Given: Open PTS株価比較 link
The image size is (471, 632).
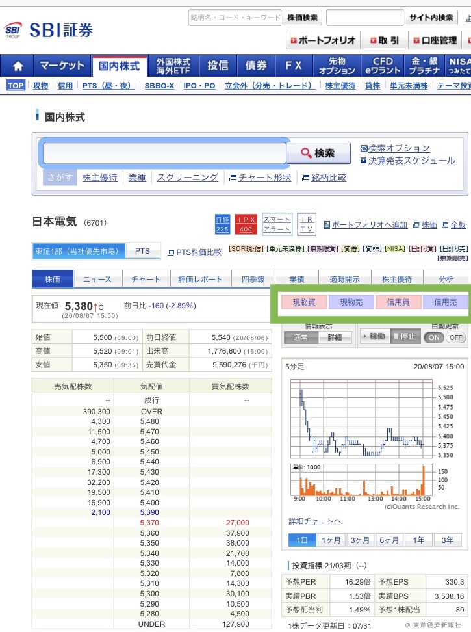Looking at the screenshot, I should (194, 252).
